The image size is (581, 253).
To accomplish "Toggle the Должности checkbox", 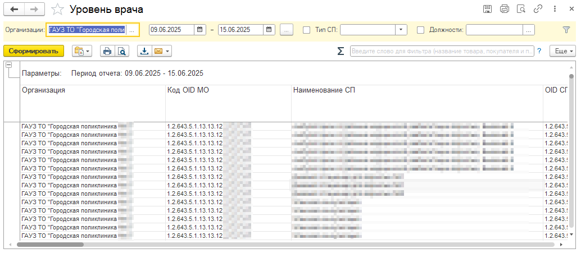I will pyautogui.click(x=420, y=30).
